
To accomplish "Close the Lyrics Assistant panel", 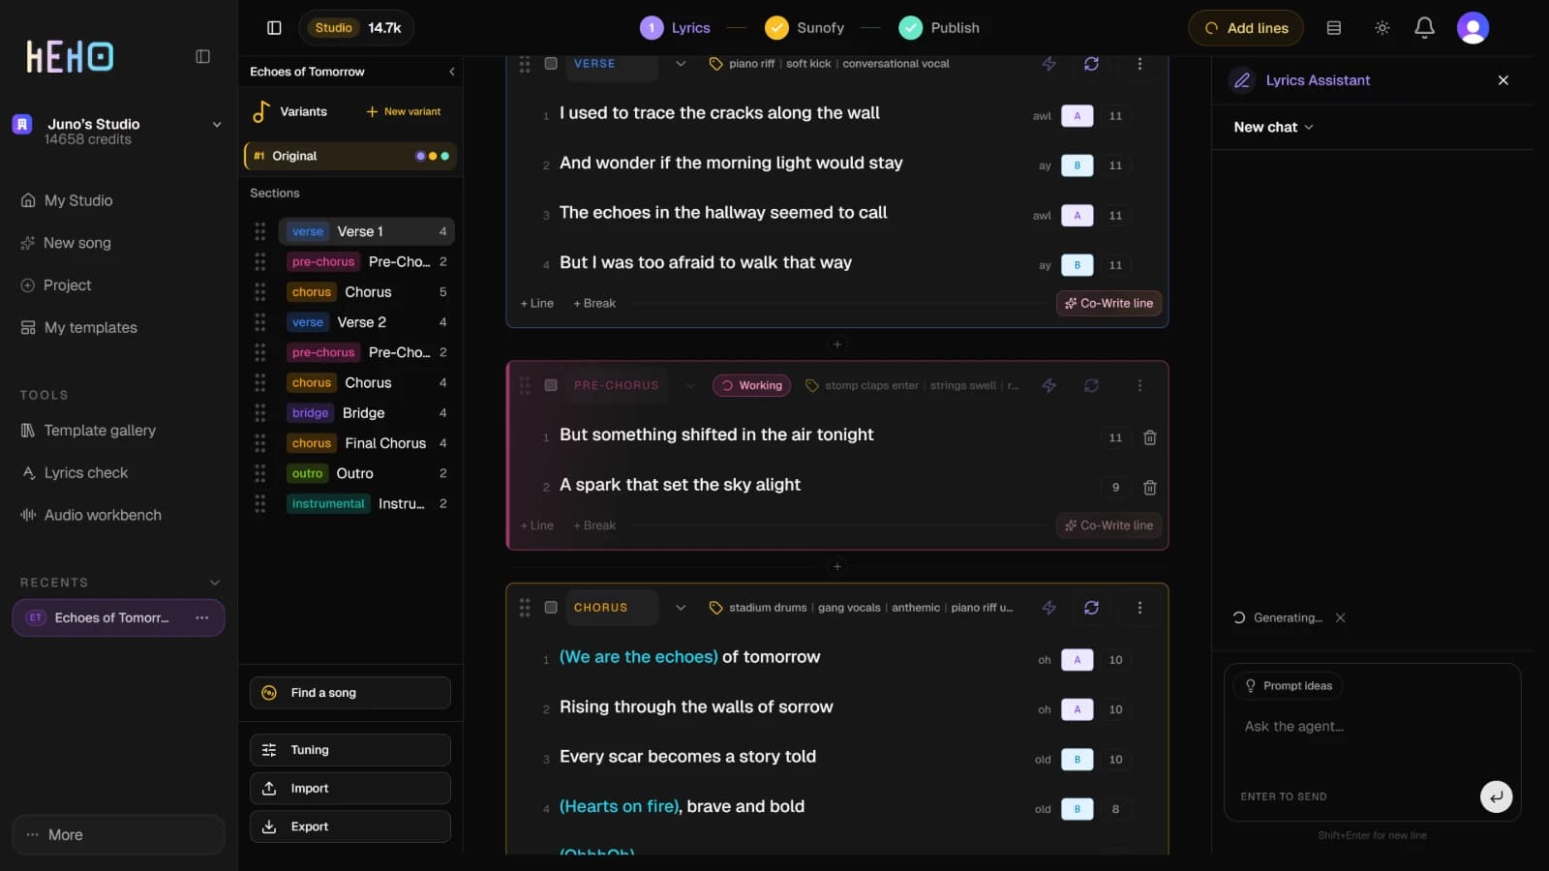I will point(1503,80).
